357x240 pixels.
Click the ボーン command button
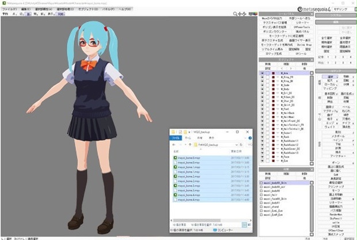point(336,163)
